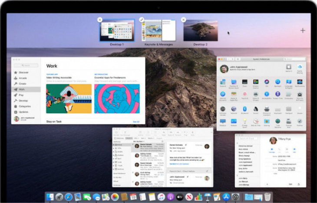Click Trash icon in the Dock
The width and height of the screenshot is (317, 203).
pos(268,197)
